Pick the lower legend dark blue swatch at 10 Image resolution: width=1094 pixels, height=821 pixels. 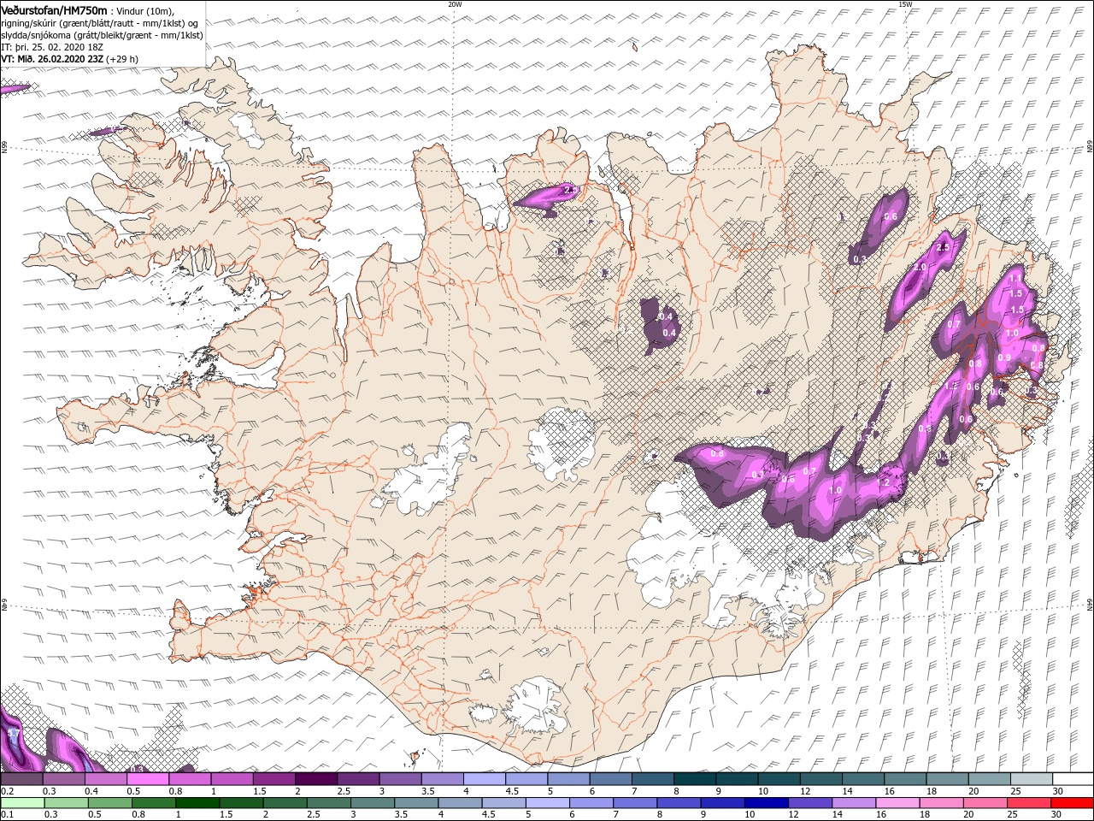767,803
